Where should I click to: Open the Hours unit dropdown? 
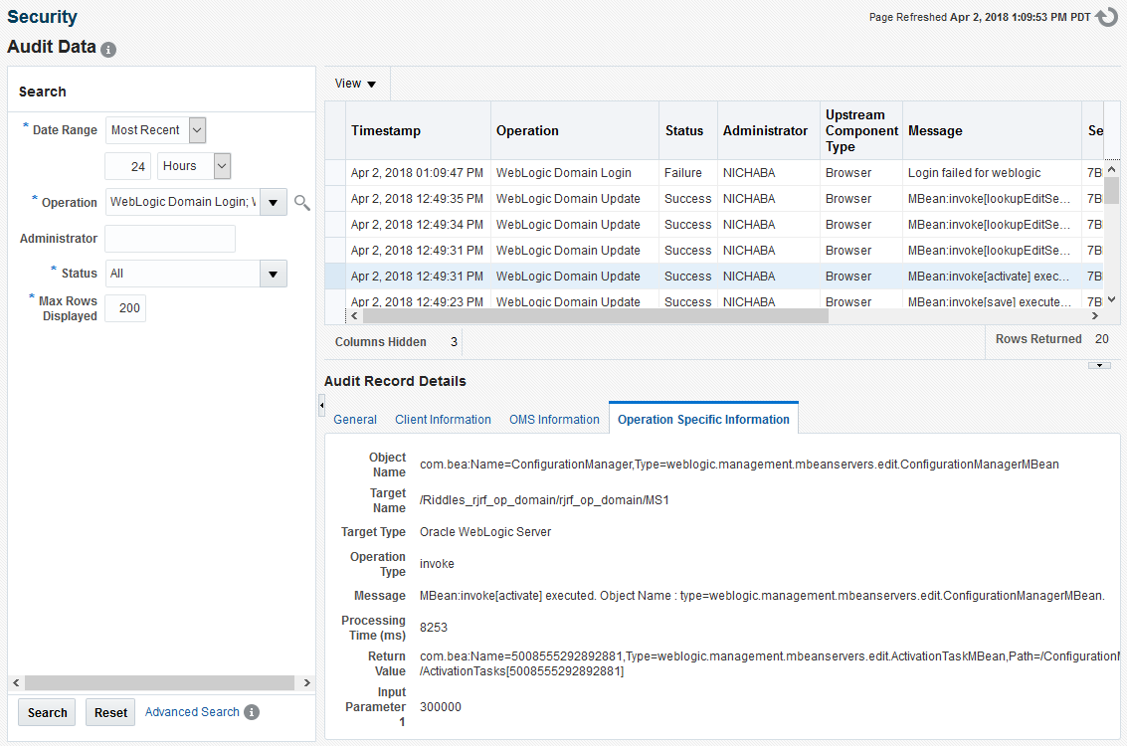(x=223, y=166)
